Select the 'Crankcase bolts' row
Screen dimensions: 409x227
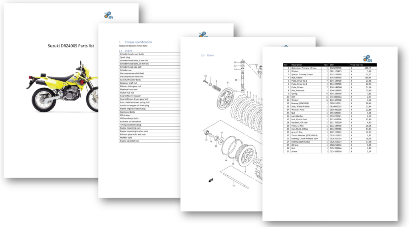[150, 112]
